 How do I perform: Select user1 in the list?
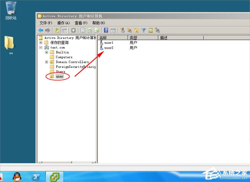(x=108, y=43)
